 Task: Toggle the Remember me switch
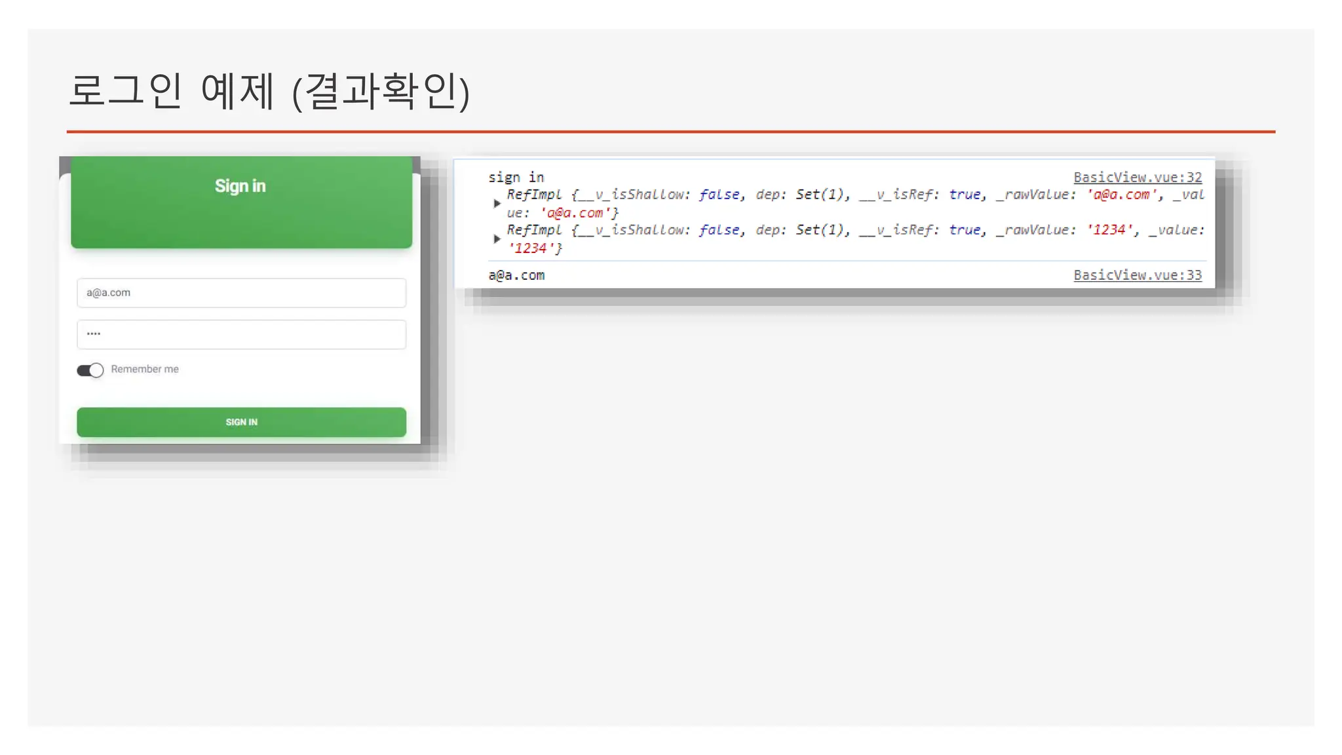tap(90, 370)
